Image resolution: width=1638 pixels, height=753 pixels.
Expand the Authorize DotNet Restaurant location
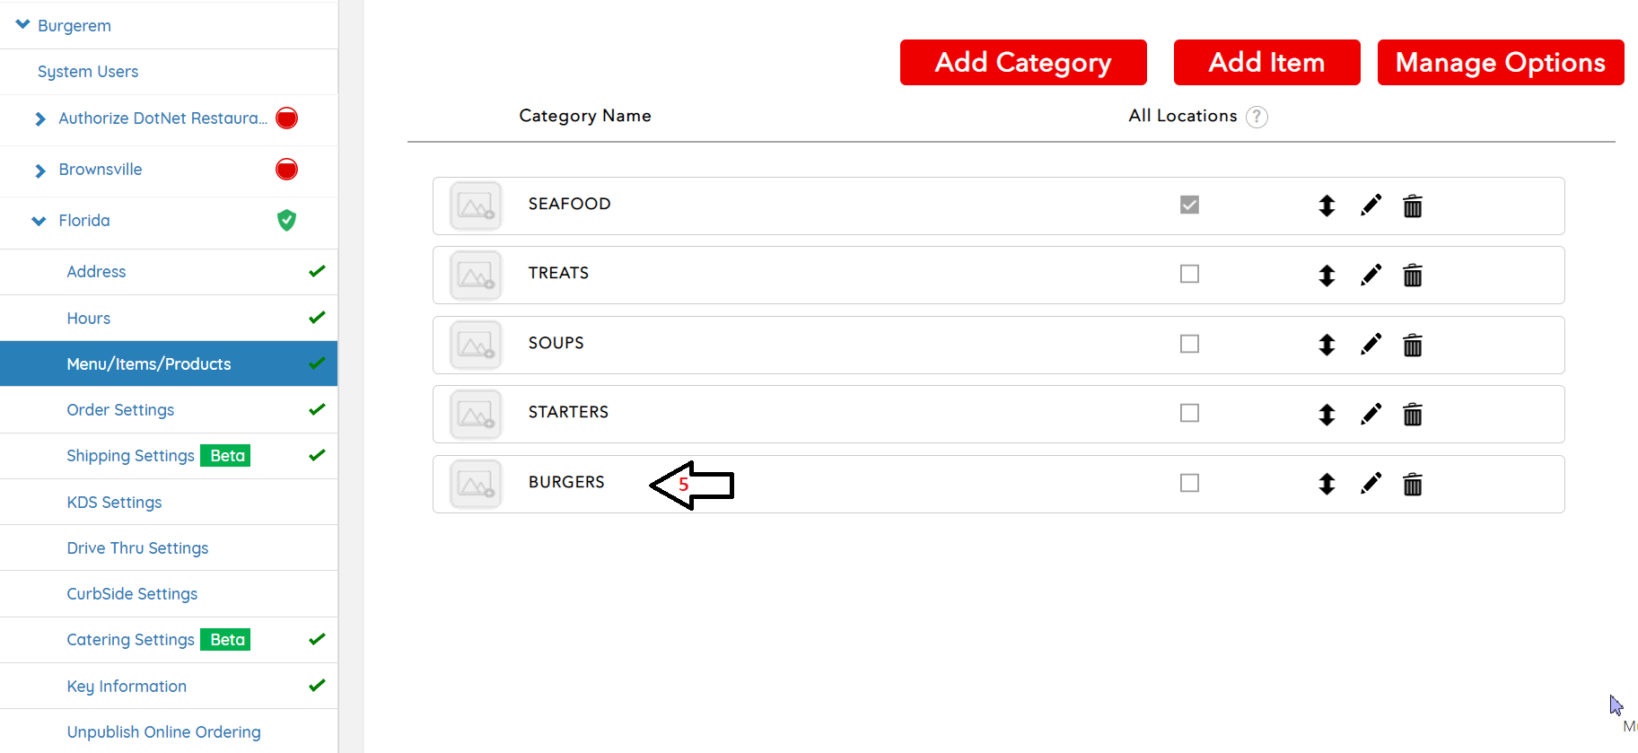point(39,118)
